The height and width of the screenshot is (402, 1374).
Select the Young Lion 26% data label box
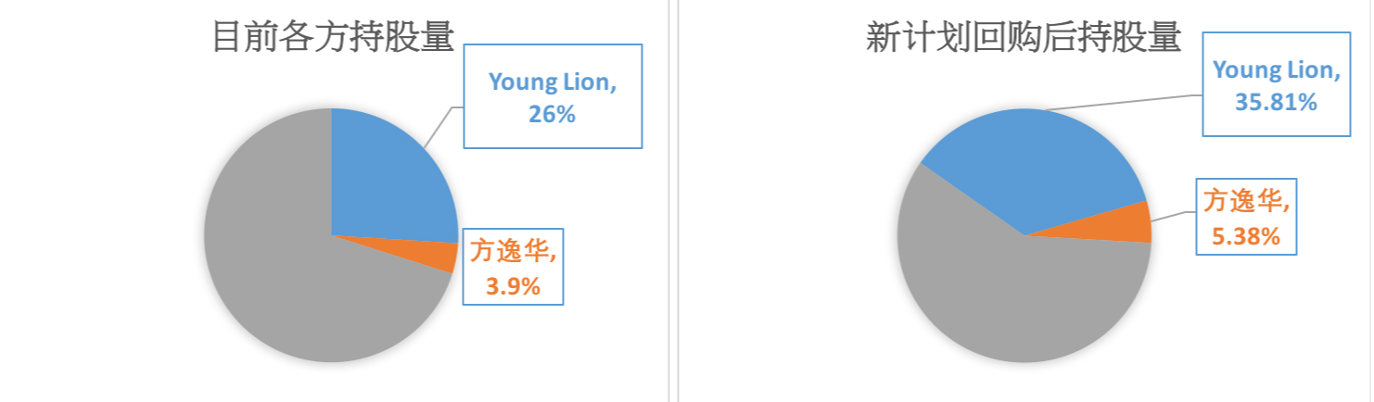(x=553, y=95)
